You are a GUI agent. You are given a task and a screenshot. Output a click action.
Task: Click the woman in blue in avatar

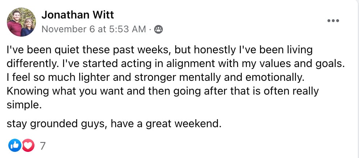coord(28,27)
